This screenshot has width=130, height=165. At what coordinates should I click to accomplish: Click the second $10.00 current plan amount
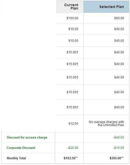point(73,40)
